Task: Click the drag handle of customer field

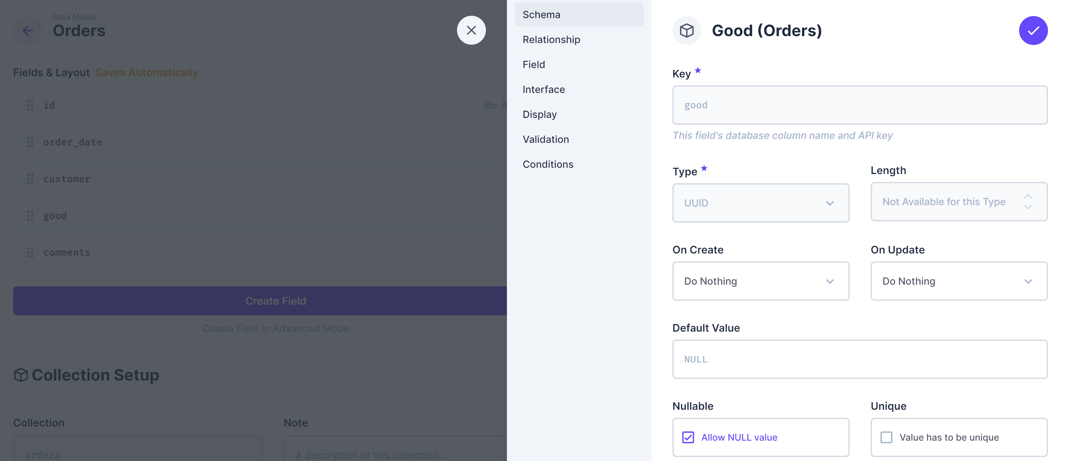Action: 30,179
